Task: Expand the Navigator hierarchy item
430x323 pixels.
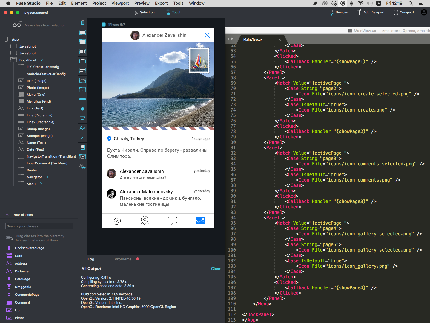Action: 47,177
